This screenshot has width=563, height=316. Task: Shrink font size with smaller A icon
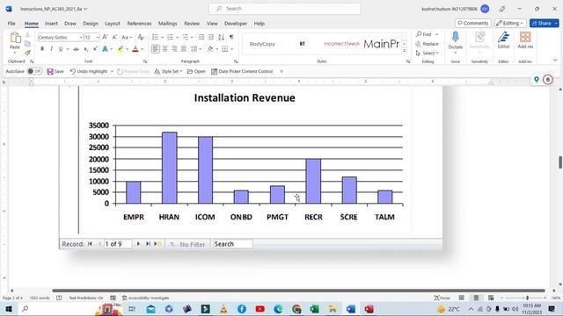point(114,37)
